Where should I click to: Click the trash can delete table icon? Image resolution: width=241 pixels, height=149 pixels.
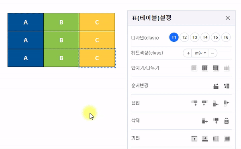click(x=227, y=121)
